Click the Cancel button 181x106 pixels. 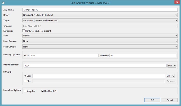(169, 100)
